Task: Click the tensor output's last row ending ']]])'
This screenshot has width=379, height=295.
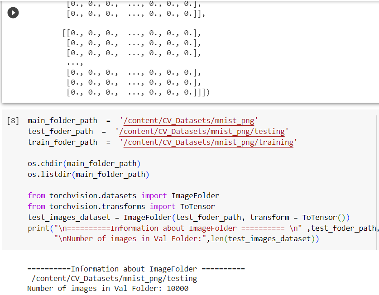Action: (138, 92)
